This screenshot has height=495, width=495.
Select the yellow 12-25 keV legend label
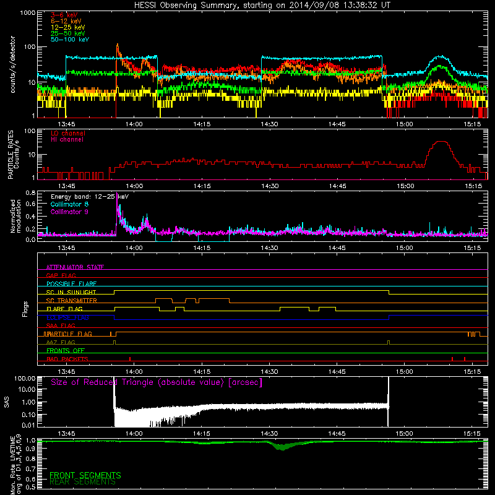pyautogui.click(x=68, y=27)
